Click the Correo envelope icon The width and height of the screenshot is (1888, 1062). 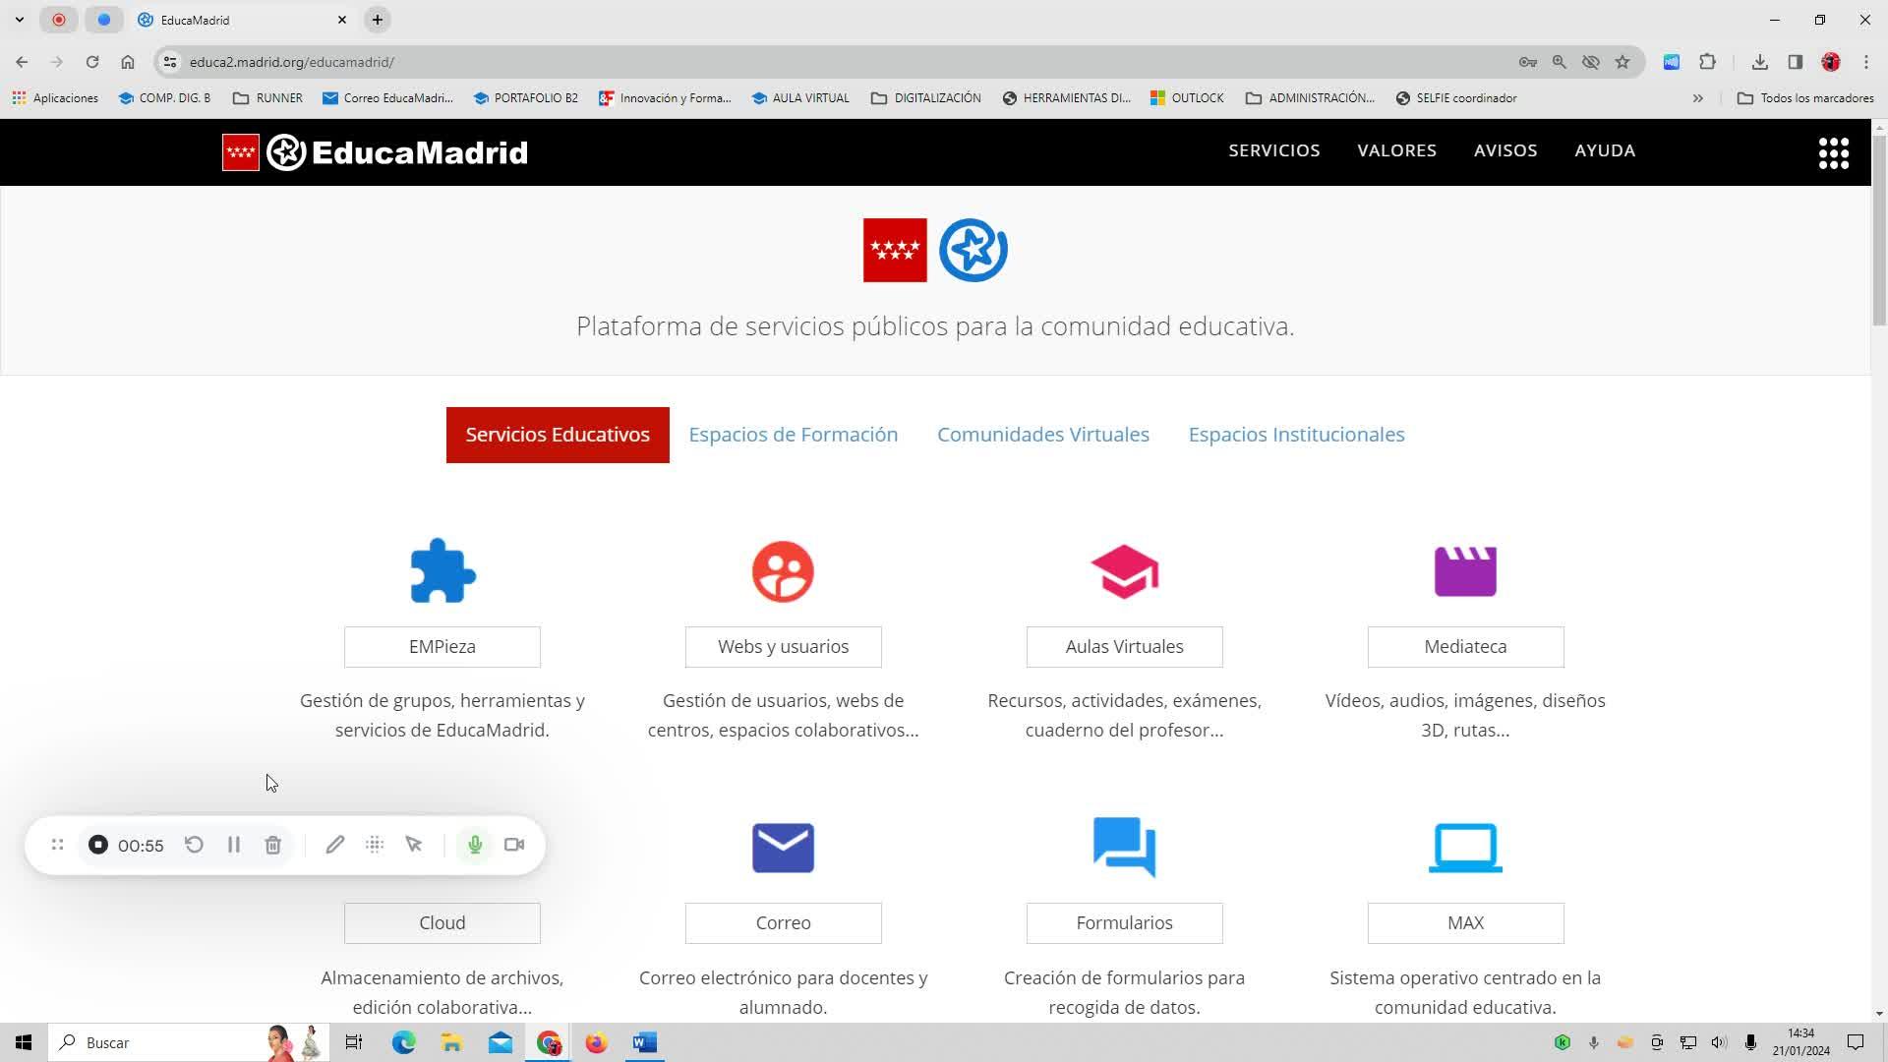[783, 848]
